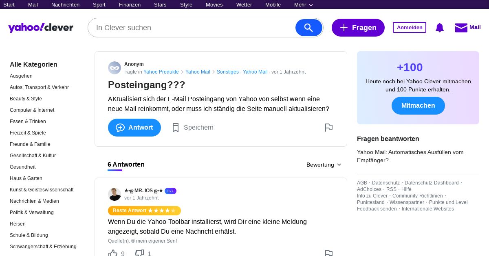
Task: Click the Lv7 level badge
Action: (170, 191)
